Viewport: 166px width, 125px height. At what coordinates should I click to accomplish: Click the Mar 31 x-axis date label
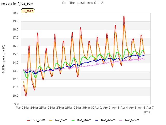(90, 108)
